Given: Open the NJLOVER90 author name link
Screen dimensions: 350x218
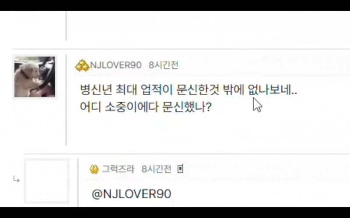Looking at the screenshot, I should 115,65.
